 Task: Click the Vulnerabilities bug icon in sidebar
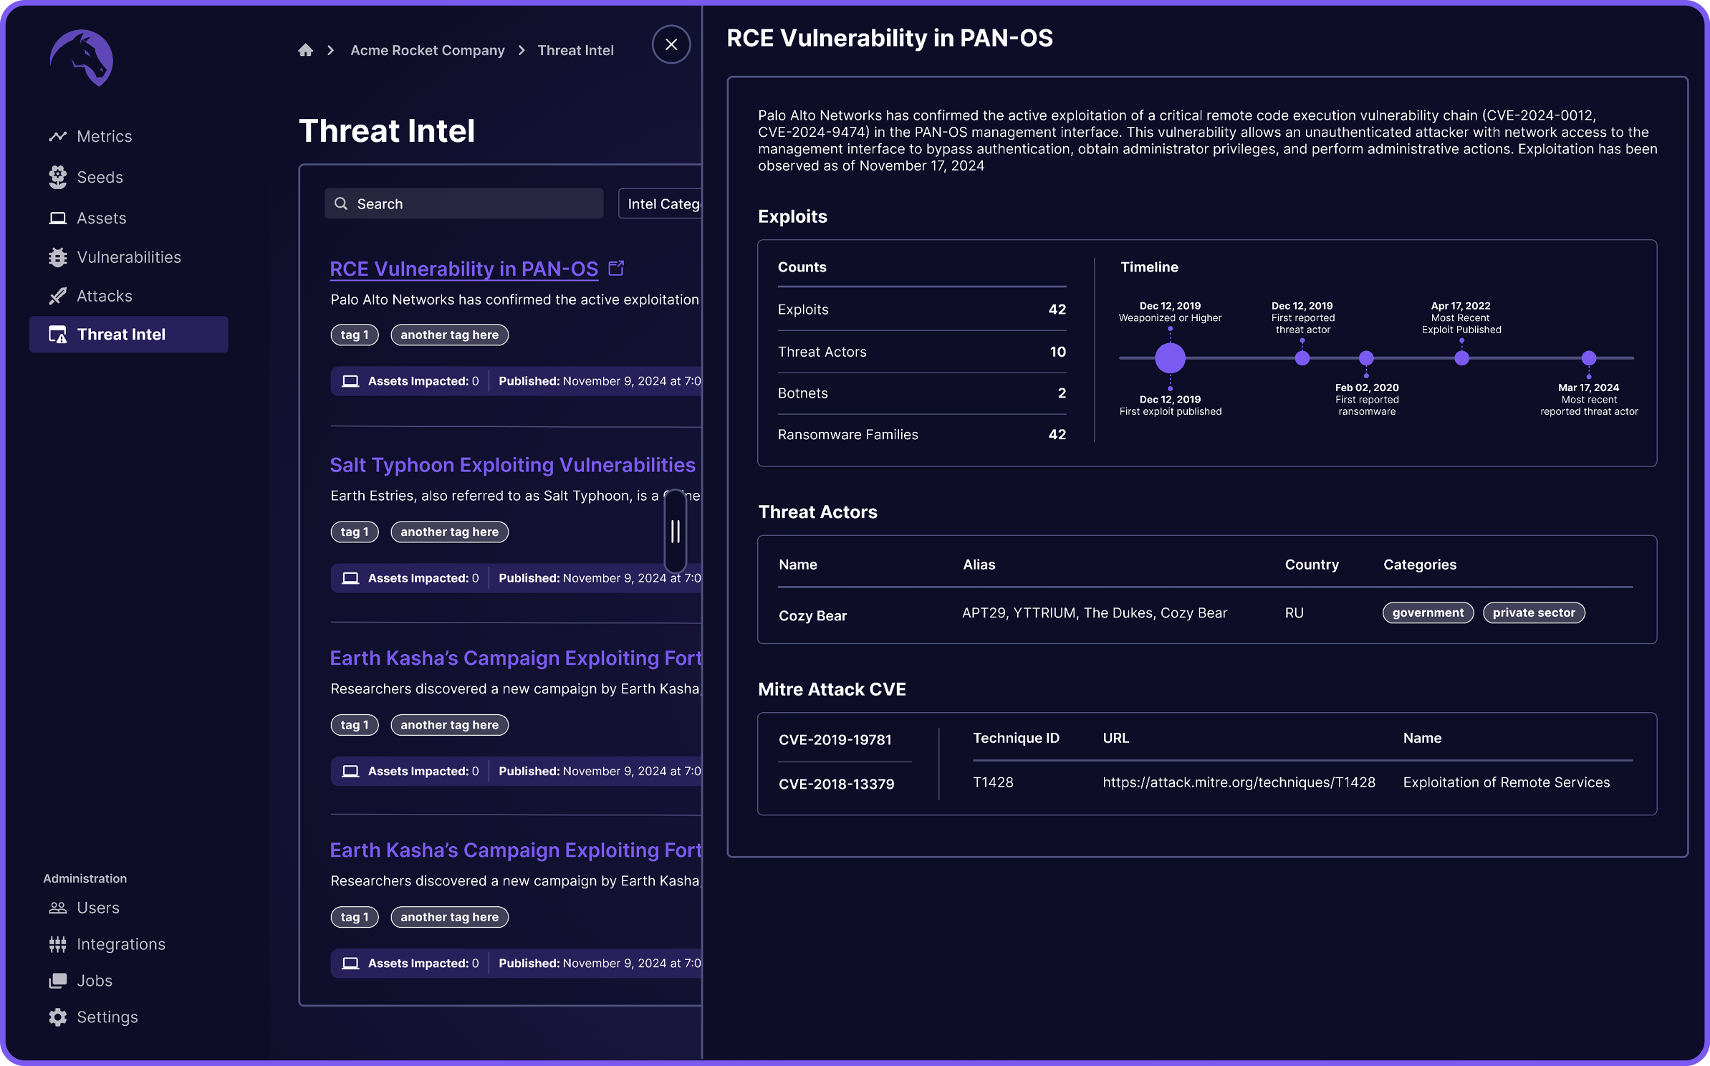tap(58, 257)
